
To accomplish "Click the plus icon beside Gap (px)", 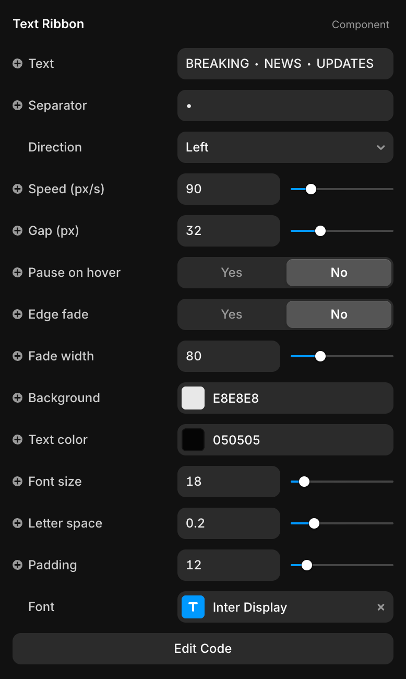I will coord(17,231).
